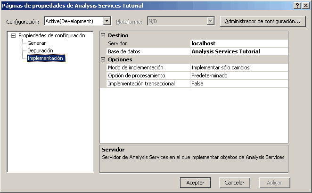Click the Opciones category header text
Viewport: 312px width, 193px height.
pos(120,59)
